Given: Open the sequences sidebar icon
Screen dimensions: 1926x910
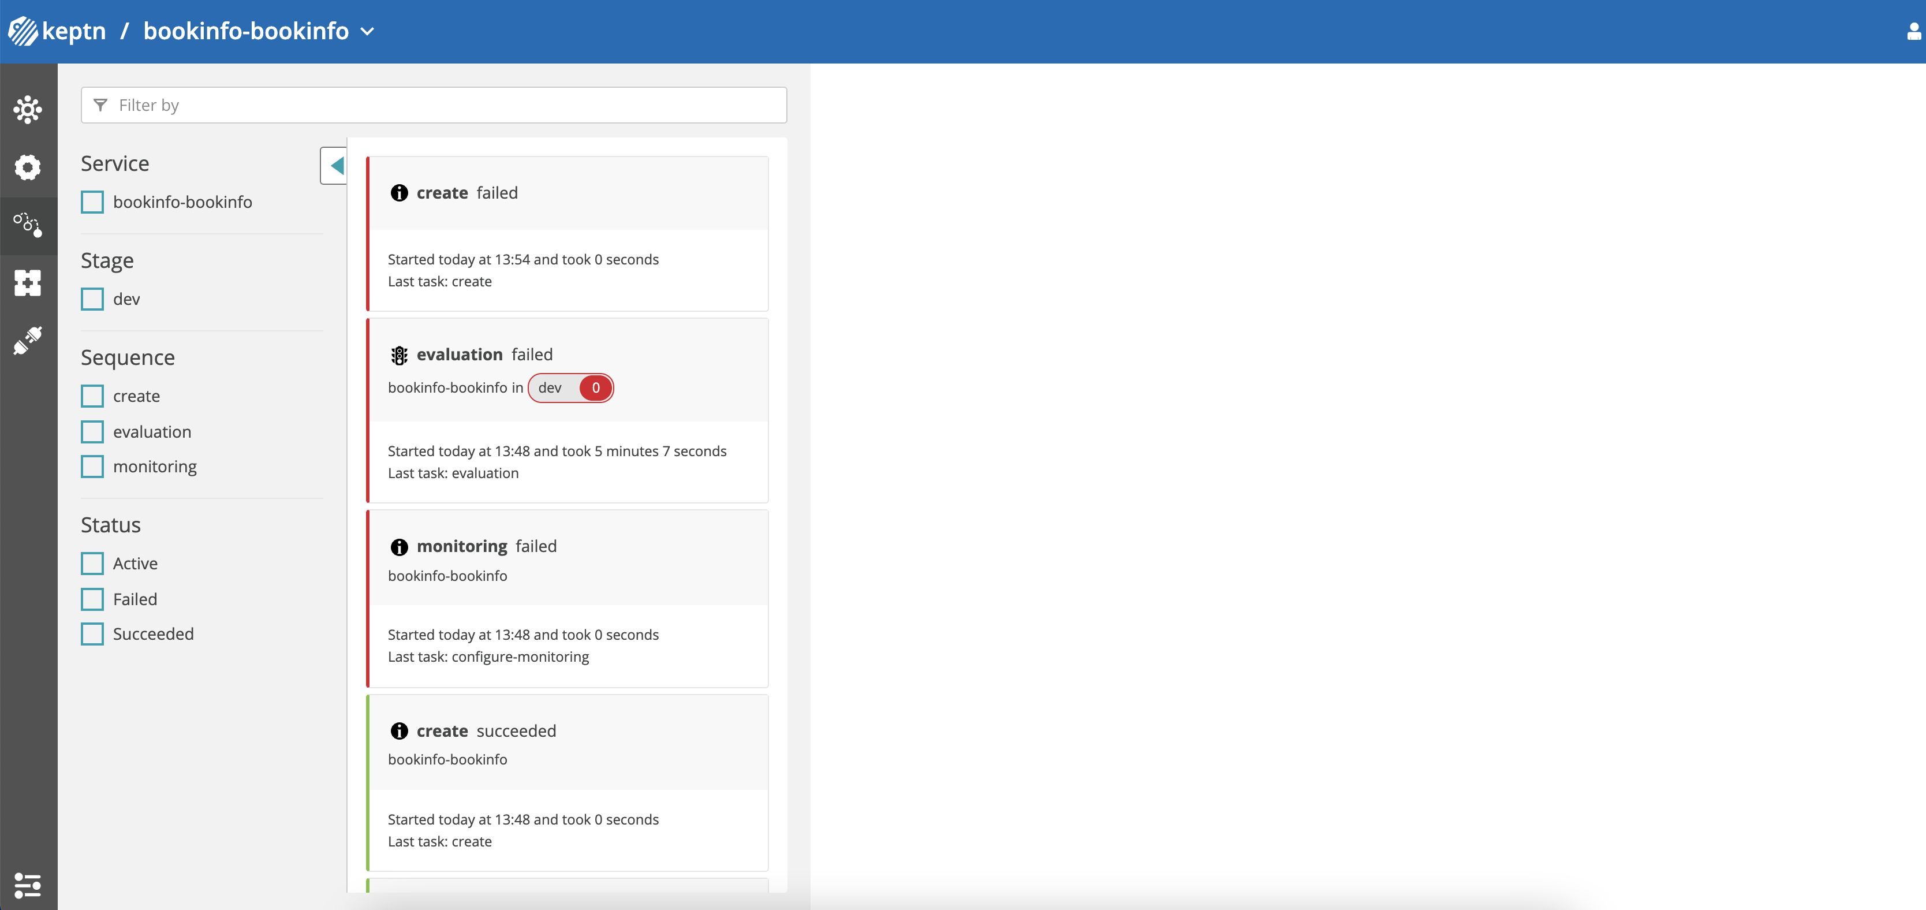Looking at the screenshot, I should point(28,224).
